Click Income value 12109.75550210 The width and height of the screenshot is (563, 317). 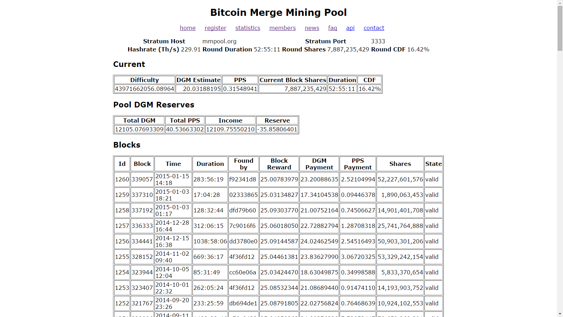(x=230, y=129)
